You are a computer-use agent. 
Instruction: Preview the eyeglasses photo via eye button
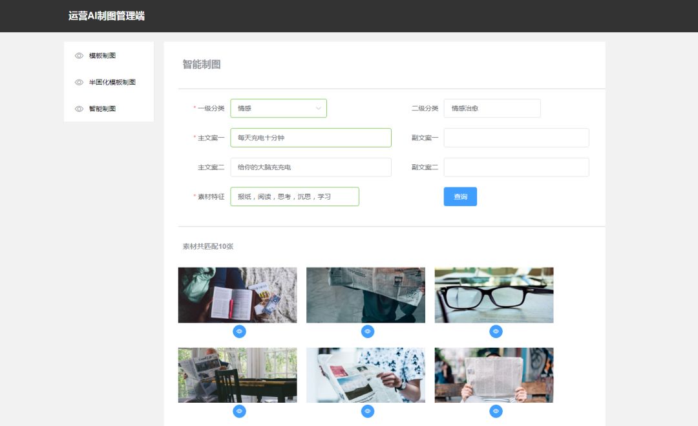[496, 331]
